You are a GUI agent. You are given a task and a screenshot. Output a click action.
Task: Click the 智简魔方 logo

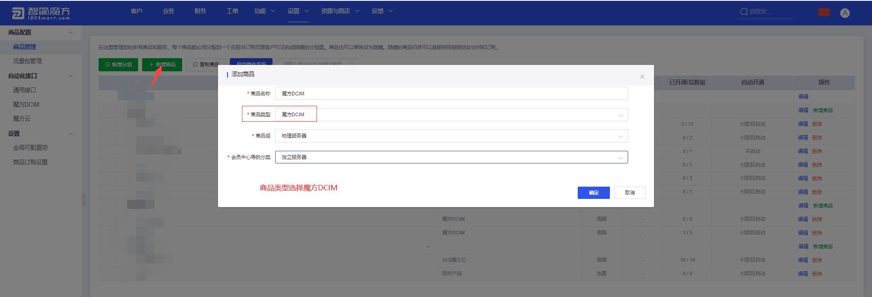tap(41, 13)
